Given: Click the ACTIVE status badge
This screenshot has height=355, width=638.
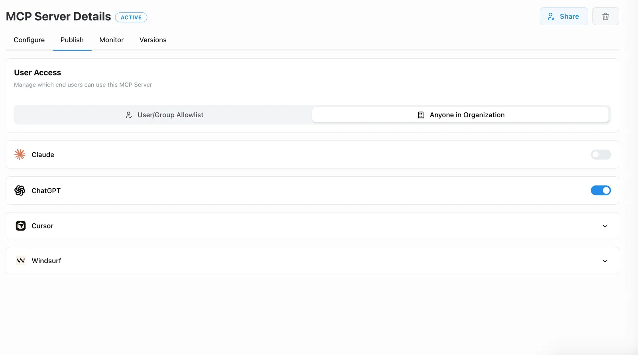Looking at the screenshot, I should click(x=131, y=18).
